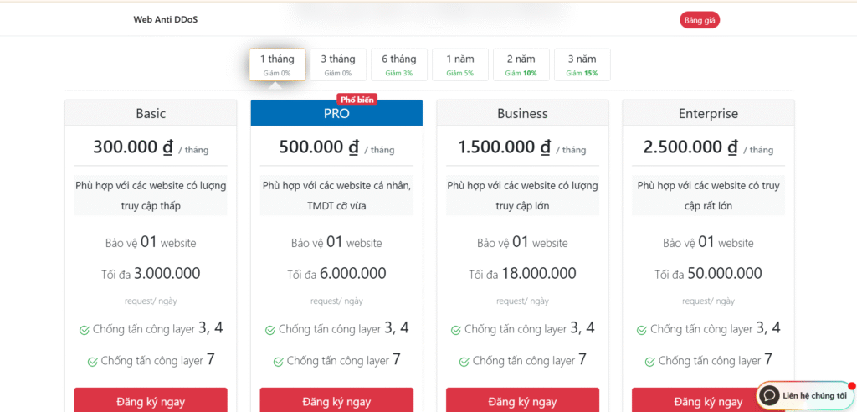Image resolution: width=857 pixels, height=412 pixels.
Task: Choose the 6 tháng billing option
Action: 399,64
